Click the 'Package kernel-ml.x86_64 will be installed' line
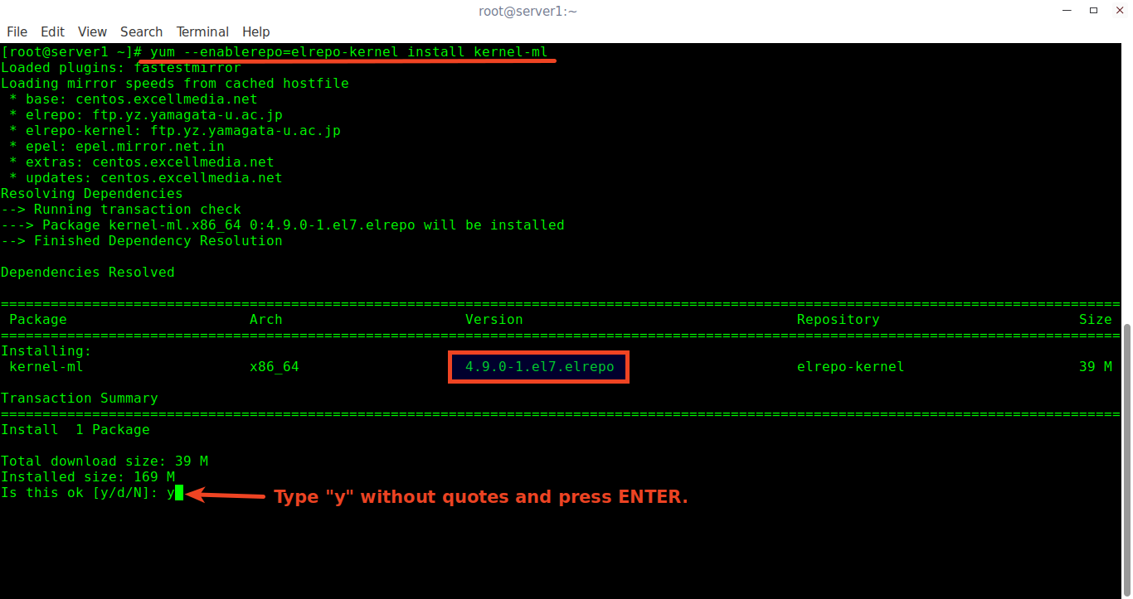 pyautogui.click(x=283, y=225)
